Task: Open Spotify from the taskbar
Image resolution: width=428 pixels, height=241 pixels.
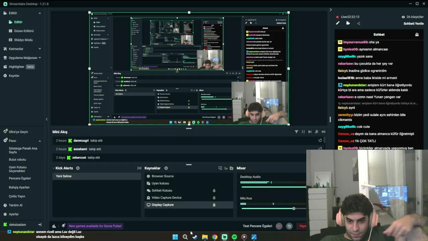Action: 234,237
